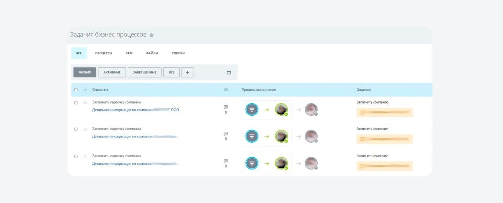Viewport: 503px width, 203px height.
Task: Check the first task row checkbox
Action: tap(76, 103)
